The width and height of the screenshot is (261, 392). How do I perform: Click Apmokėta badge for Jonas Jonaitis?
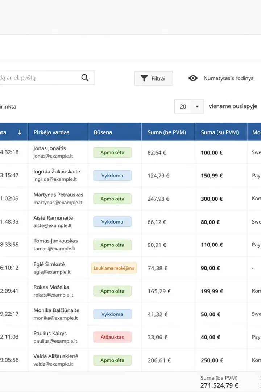(112, 152)
